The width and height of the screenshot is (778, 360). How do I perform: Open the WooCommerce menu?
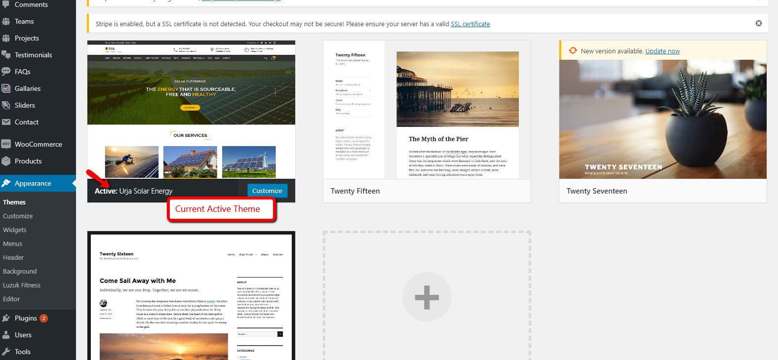[x=38, y=144]
